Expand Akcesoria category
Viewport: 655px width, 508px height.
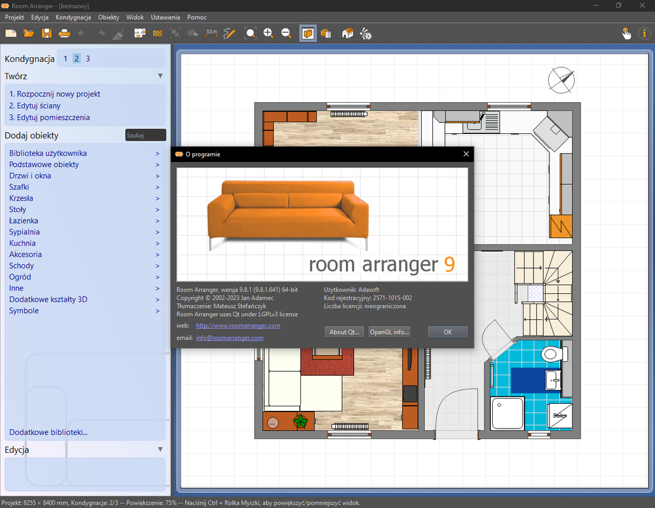tap(85, 255)
